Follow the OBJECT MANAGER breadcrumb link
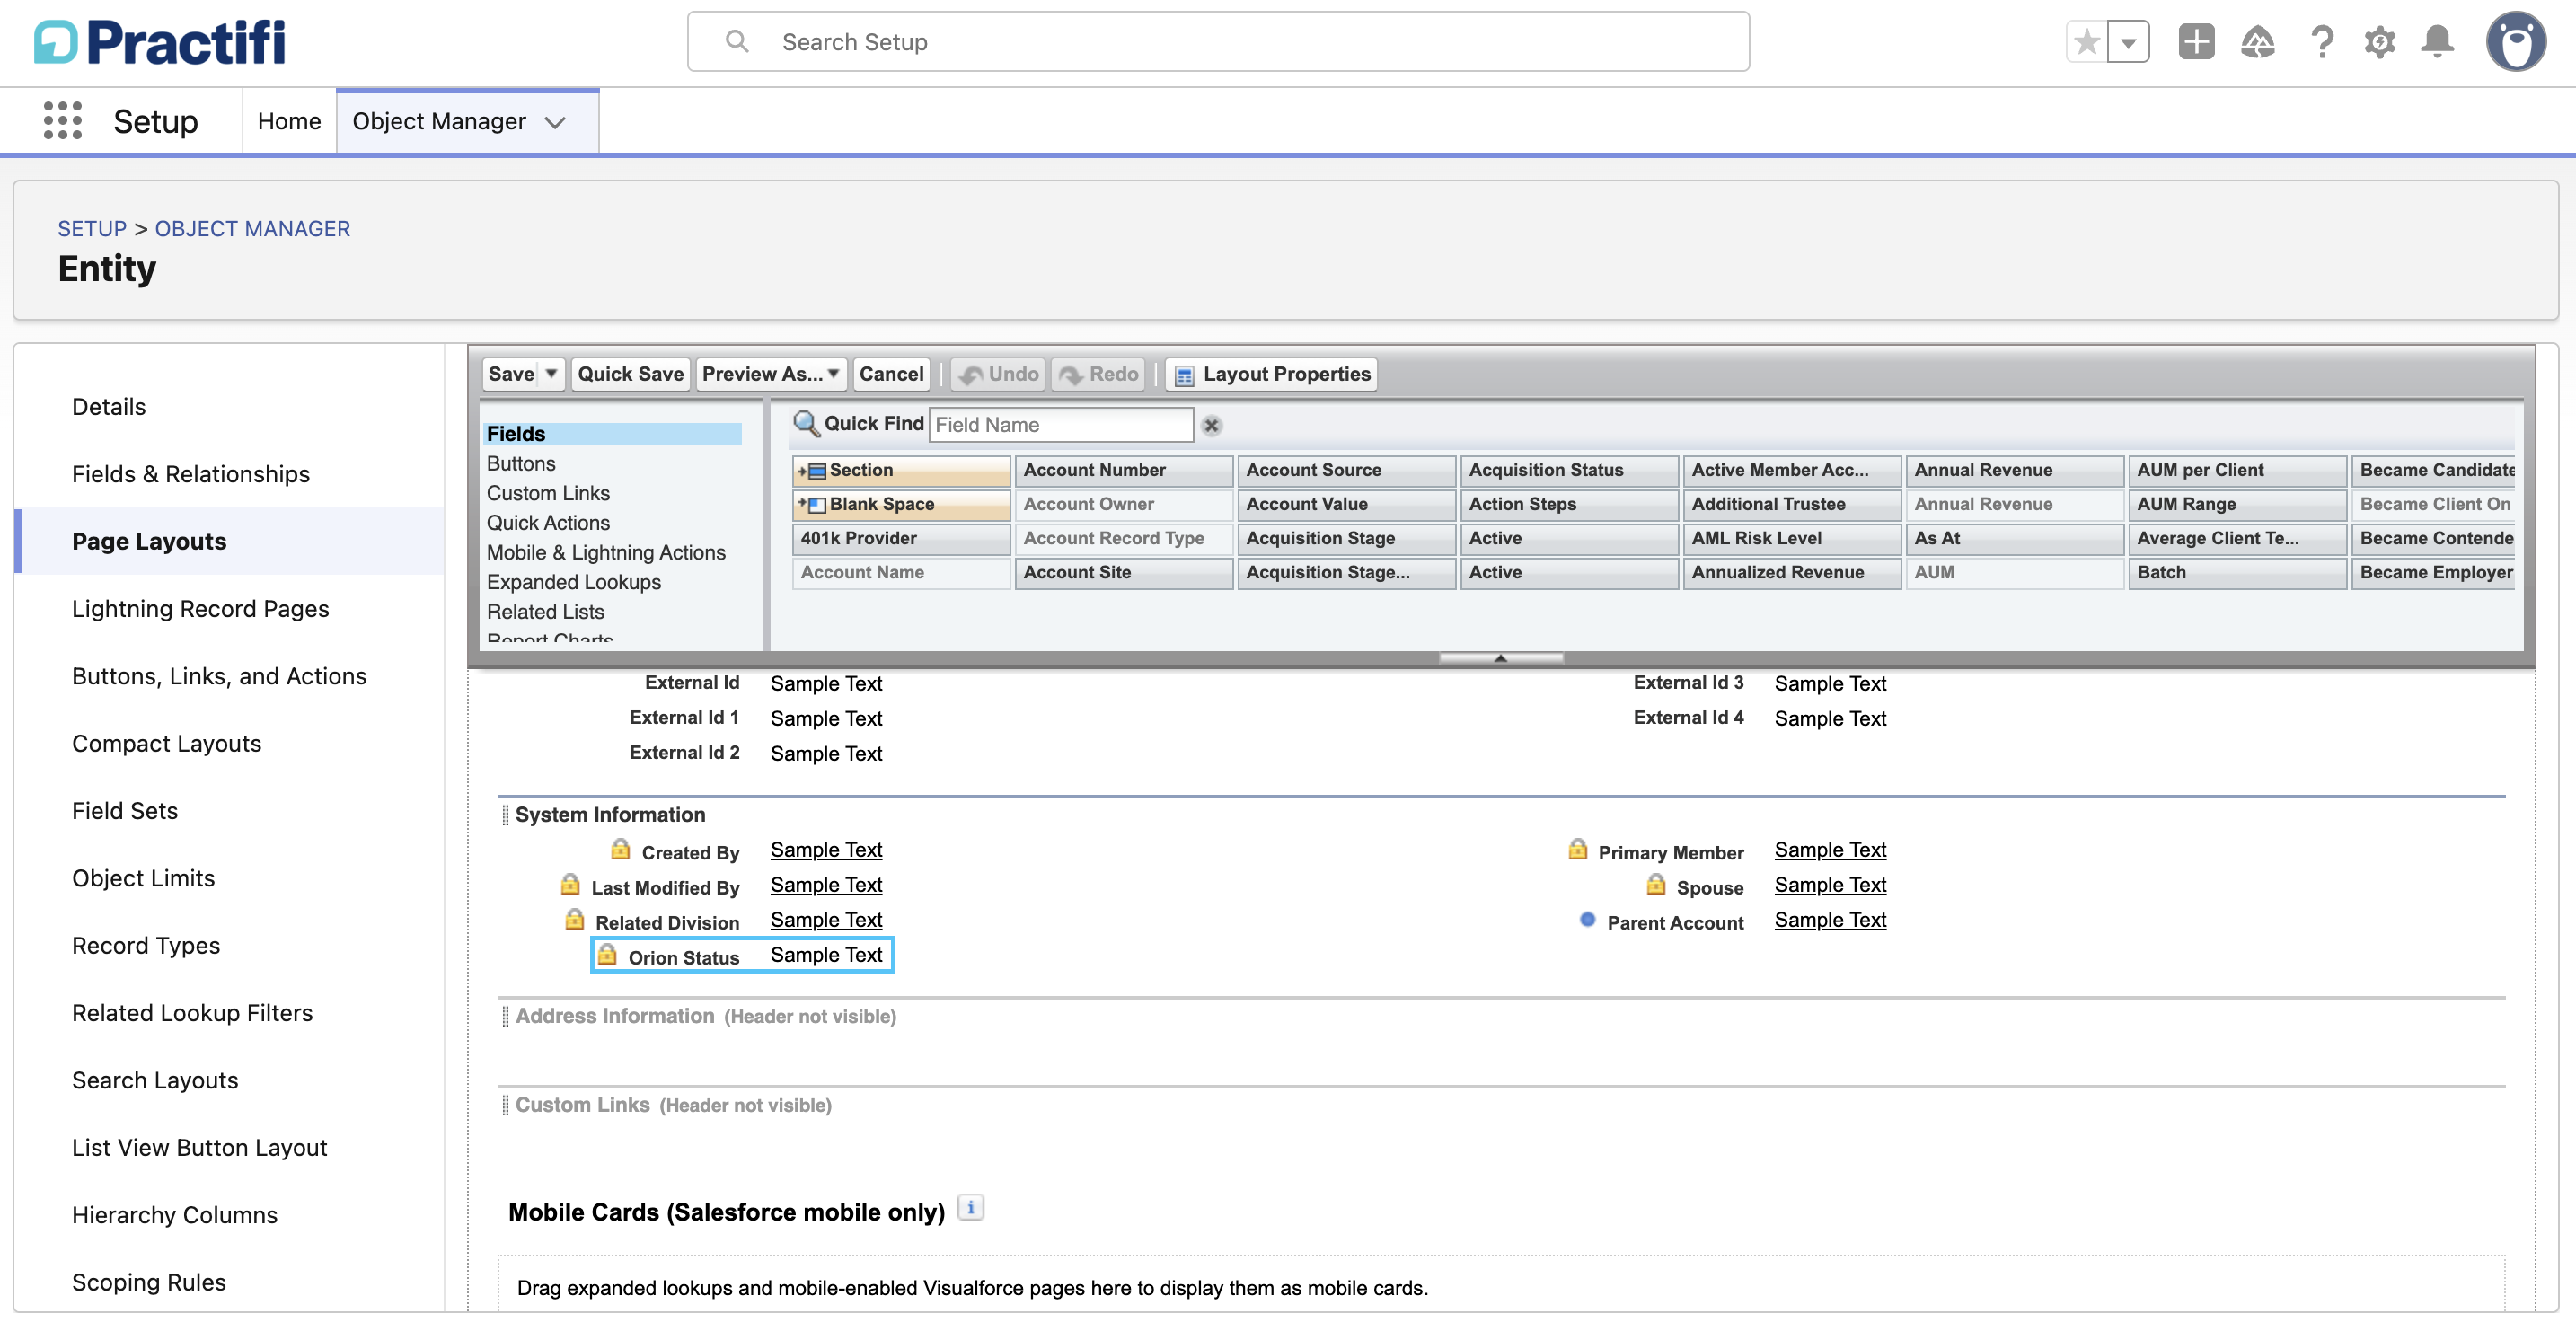This screenshot has height=1322, width=2576. point(252,229)
